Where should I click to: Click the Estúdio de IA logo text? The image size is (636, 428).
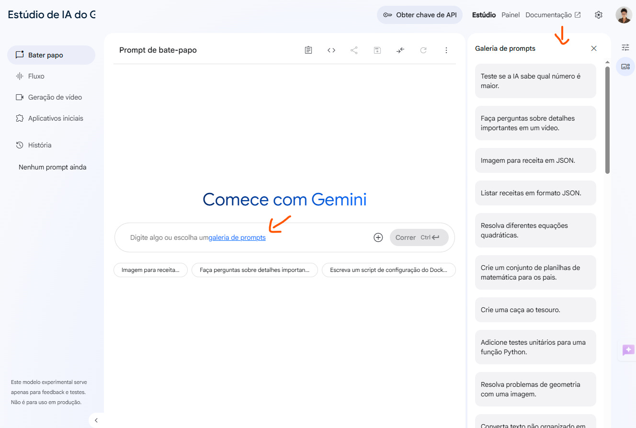pos(52,14)
